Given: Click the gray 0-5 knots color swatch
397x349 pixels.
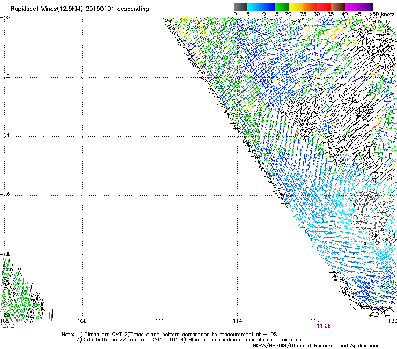Looking at the screenshot, I should tap(240, 6).
